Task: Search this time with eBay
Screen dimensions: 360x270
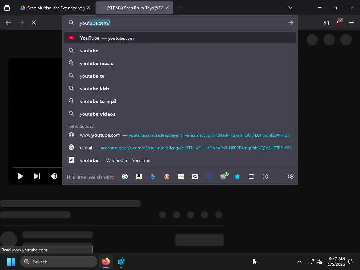Action: 181,176
